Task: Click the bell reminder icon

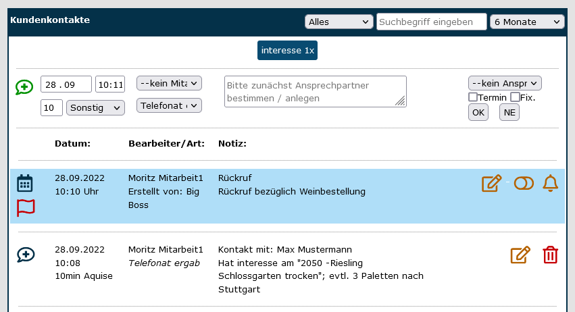Action: coord(551,183)
